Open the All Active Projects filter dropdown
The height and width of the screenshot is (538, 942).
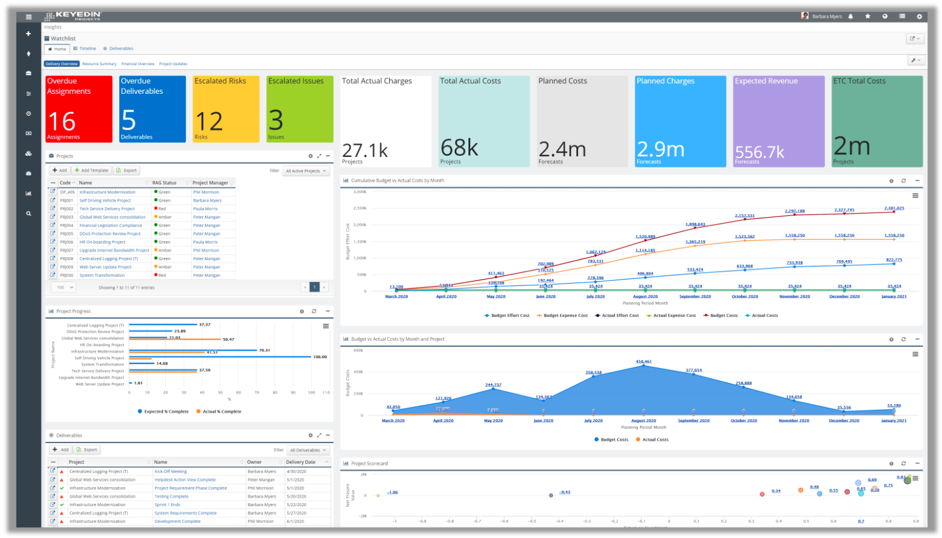pos(306,171)
